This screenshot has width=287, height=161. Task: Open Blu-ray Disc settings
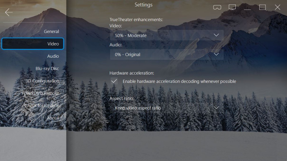pyautogui.click(x=47, y=68)
